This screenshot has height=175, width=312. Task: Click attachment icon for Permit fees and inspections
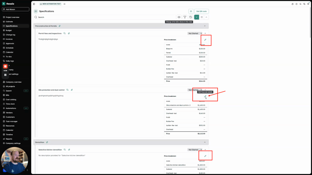click(x=69, y=34)
